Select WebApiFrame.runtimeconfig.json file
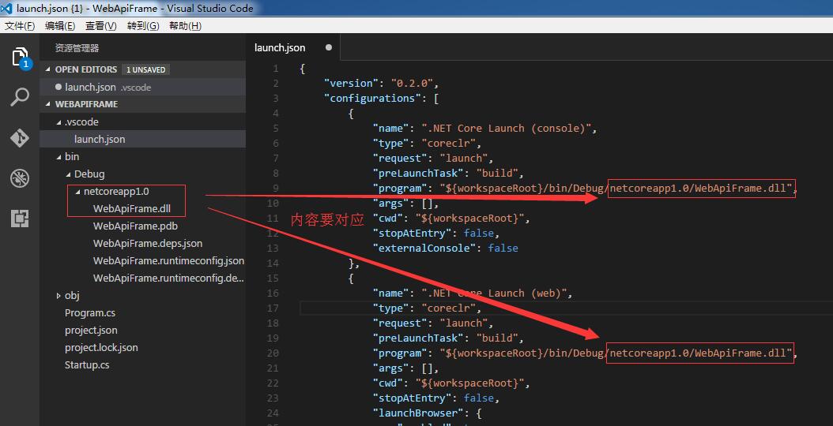833x426 pixels. pyautogui.click(x=168, y=260)
